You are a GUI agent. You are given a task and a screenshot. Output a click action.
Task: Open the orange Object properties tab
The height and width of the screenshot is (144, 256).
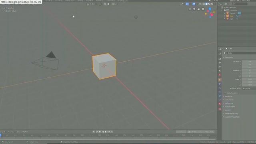220,80
